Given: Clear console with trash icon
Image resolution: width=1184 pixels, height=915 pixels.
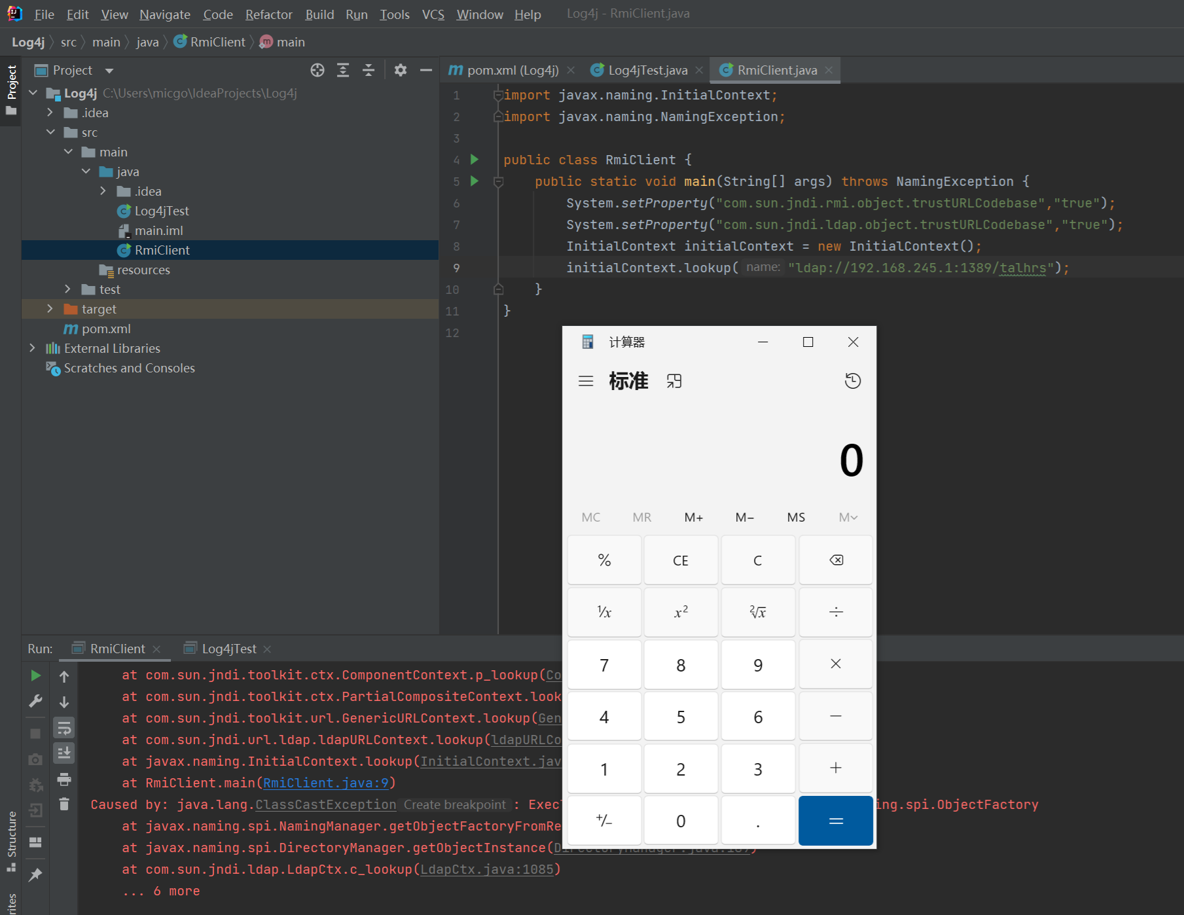Looking at the screenshot, I should [x=64, y=804].
